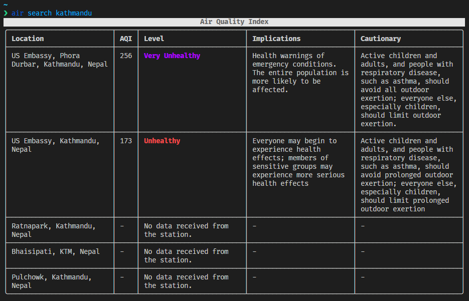
Task: Select the 'Ratnapark, Kathmandu, Nepal' location cell
Action: pos(54,230)
